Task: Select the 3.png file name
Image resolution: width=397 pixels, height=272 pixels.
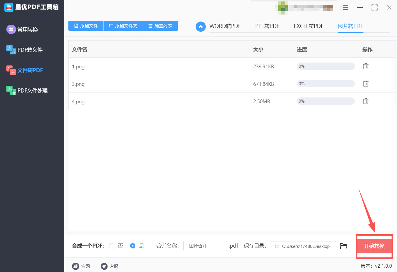Action: tap(78, 84)
